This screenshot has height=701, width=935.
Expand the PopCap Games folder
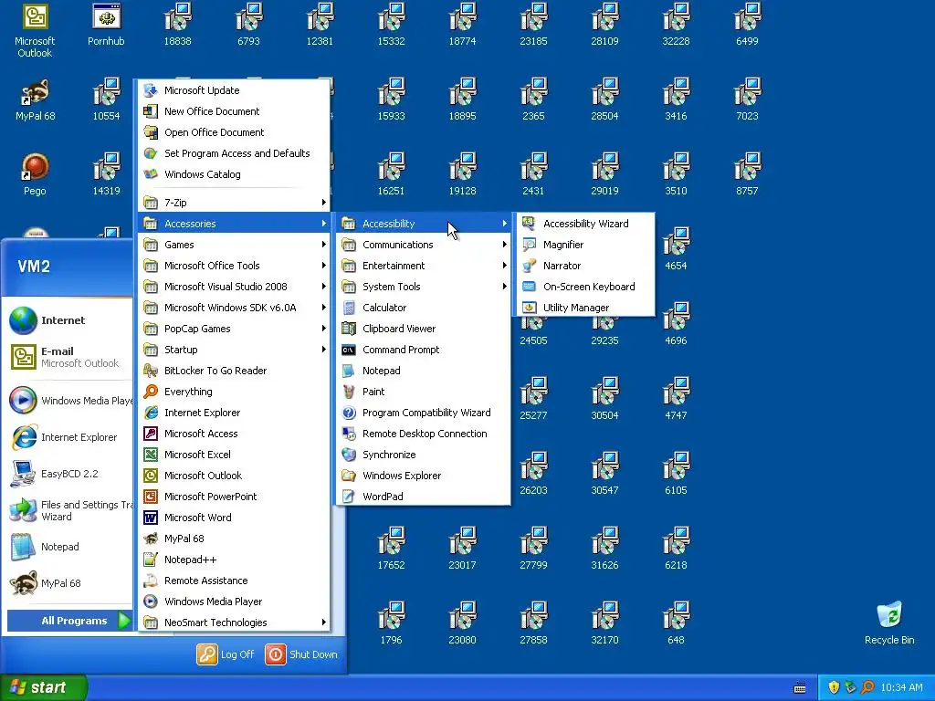point(234,329)
